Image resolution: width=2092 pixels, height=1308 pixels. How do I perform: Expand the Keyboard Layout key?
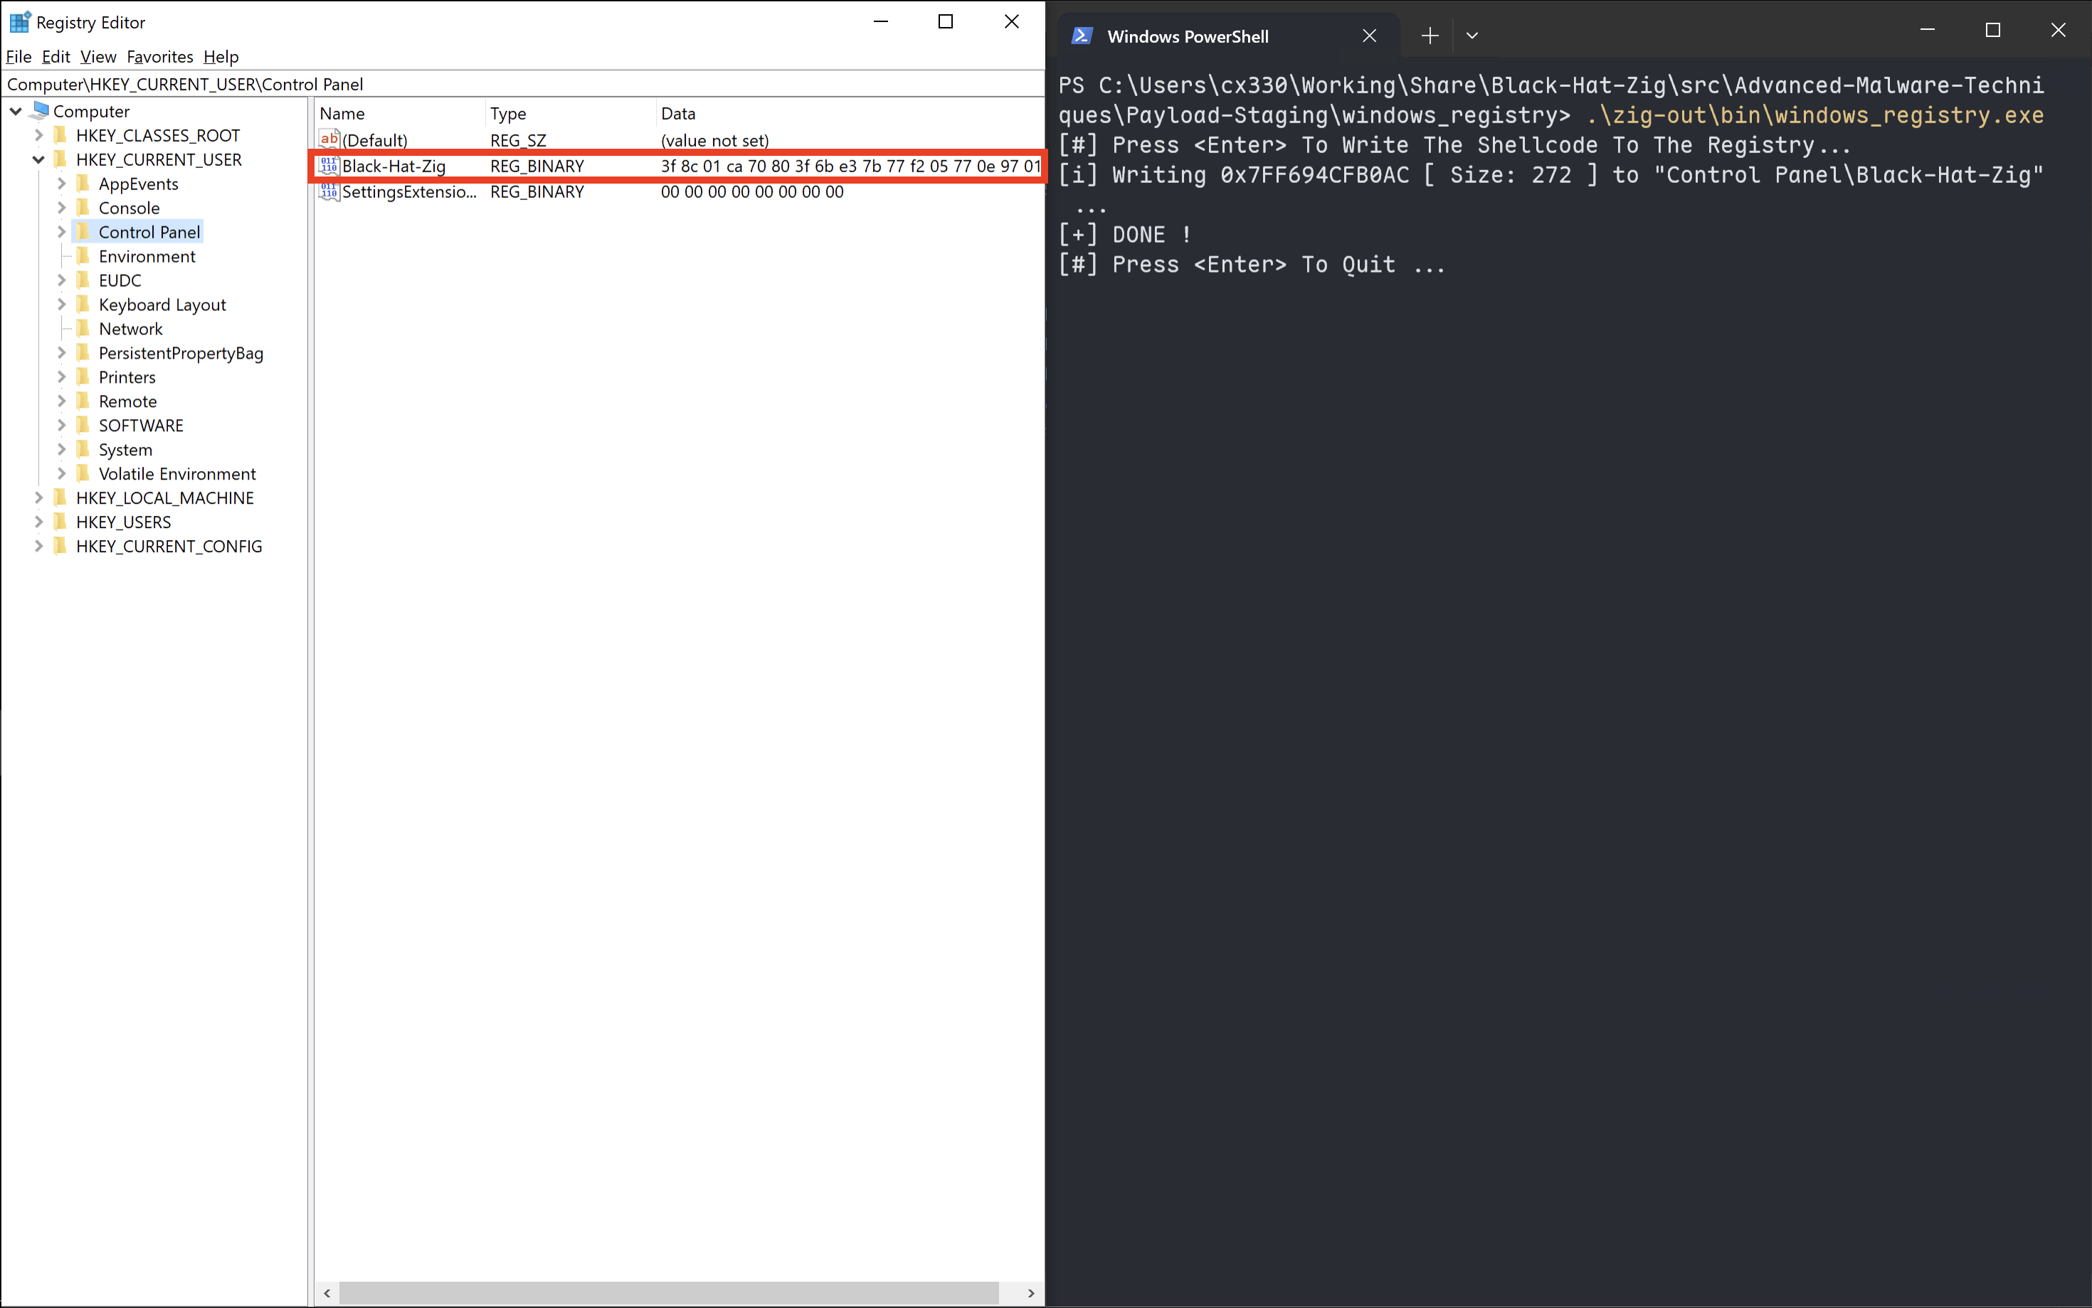(x=61, y=305)
